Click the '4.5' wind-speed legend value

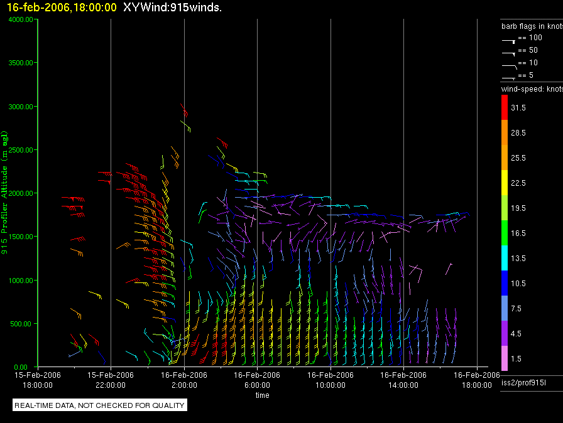click(516, 333)
